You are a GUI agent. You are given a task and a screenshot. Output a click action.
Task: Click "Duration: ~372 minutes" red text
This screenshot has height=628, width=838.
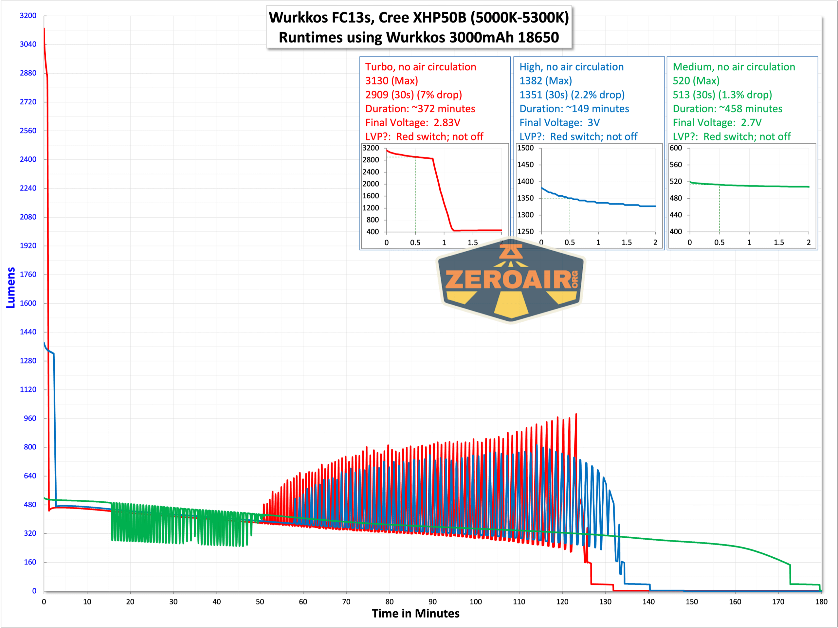[420, 109]
